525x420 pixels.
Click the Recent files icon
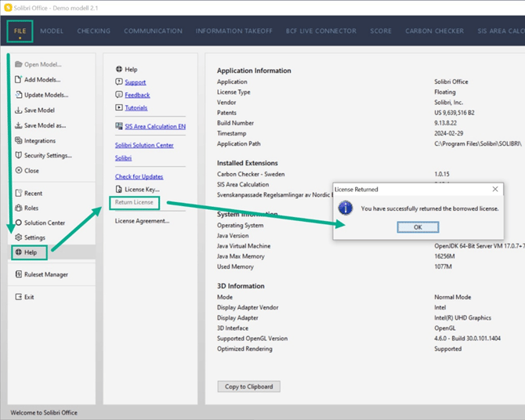click(18, 193)
